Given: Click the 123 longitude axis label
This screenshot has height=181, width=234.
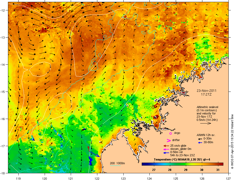Looking at the screenshot, I should pyautogui.click(x=123, y=179).
